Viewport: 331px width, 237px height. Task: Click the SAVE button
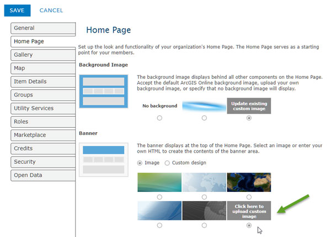point(17,10)
